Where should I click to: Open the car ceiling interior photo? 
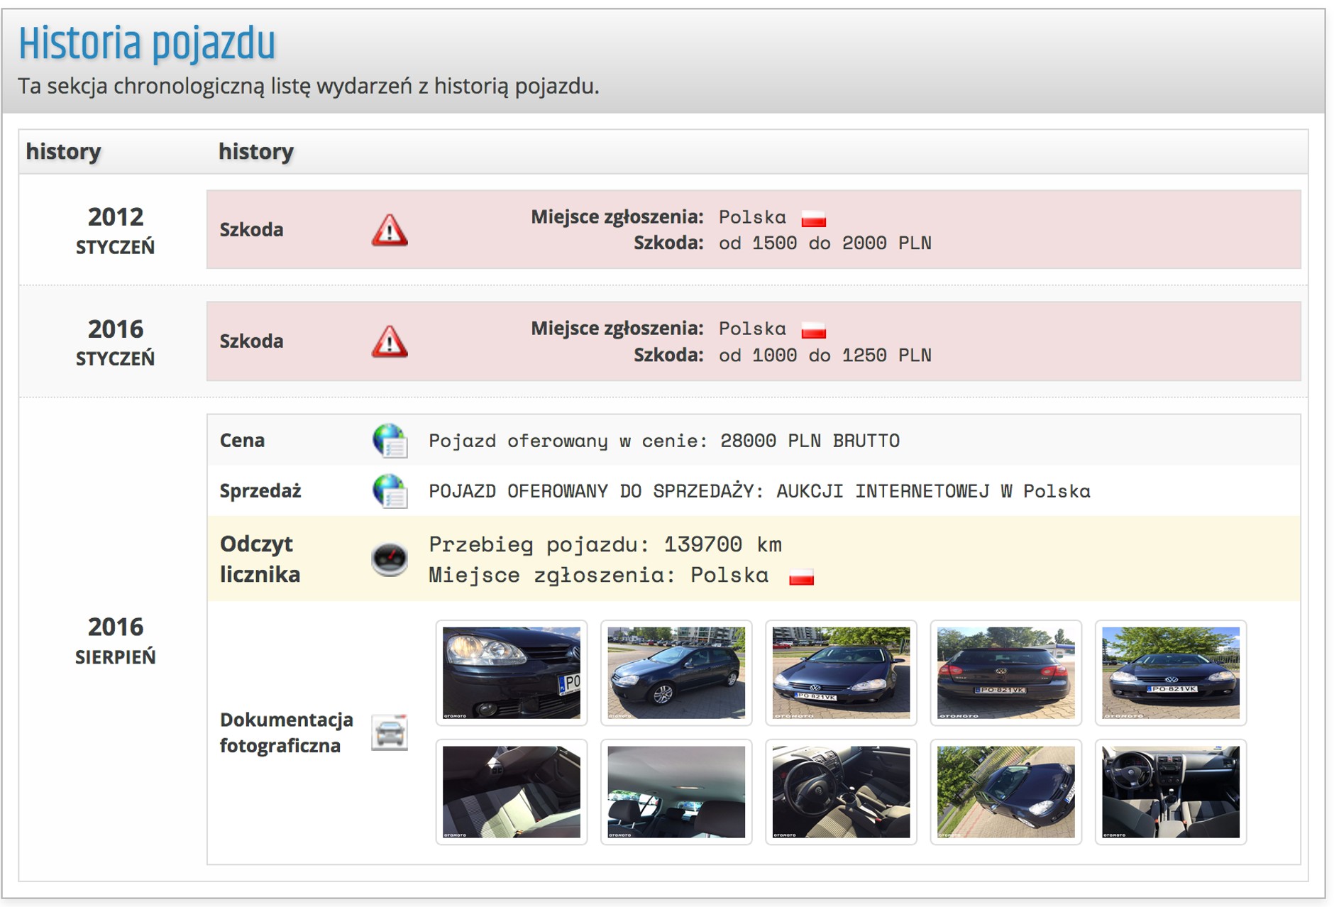pyautogui.click(x=676, y=792)
